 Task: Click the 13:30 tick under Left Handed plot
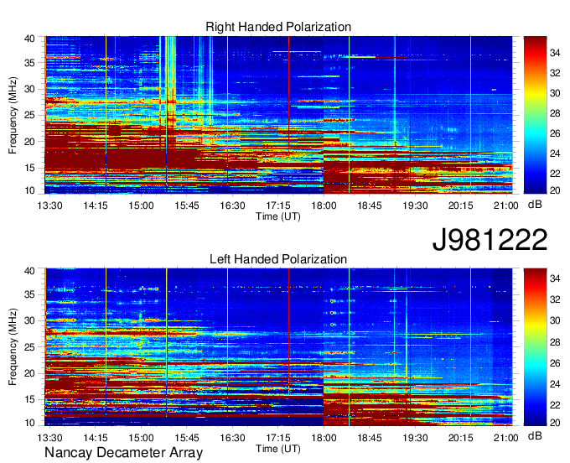[49, 438]
